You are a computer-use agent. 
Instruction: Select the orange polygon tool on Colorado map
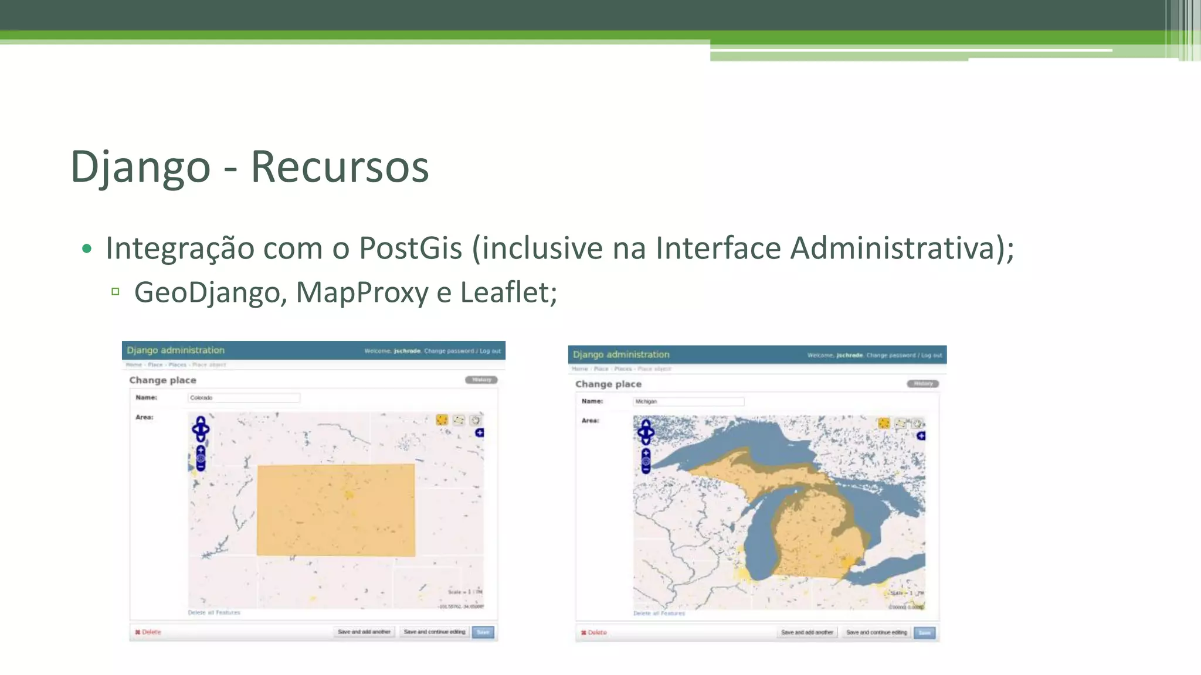click(x=442, y=420)
